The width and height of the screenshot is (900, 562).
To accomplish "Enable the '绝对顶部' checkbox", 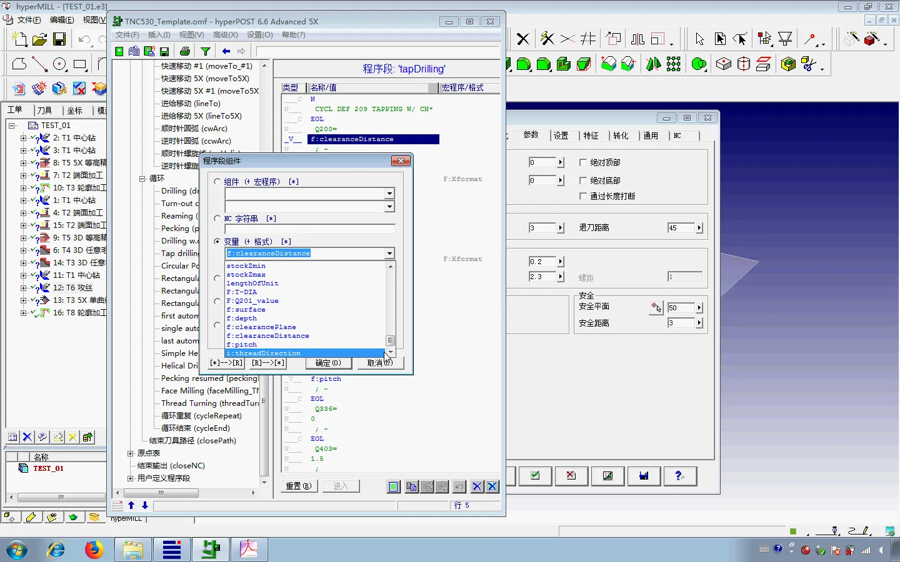I will coord(583,162).
